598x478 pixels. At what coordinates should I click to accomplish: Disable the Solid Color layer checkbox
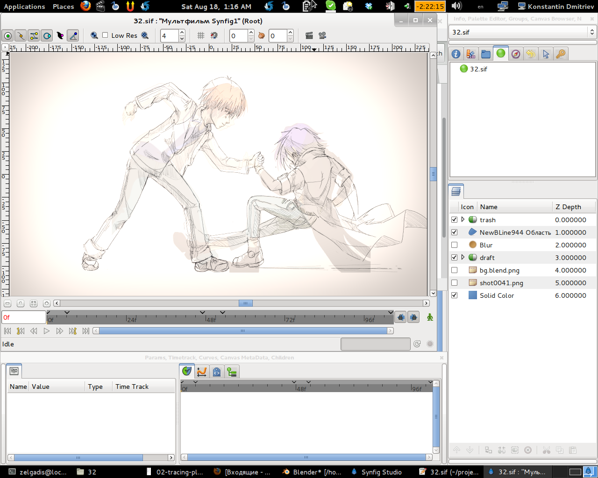click(x=454, y=295)
